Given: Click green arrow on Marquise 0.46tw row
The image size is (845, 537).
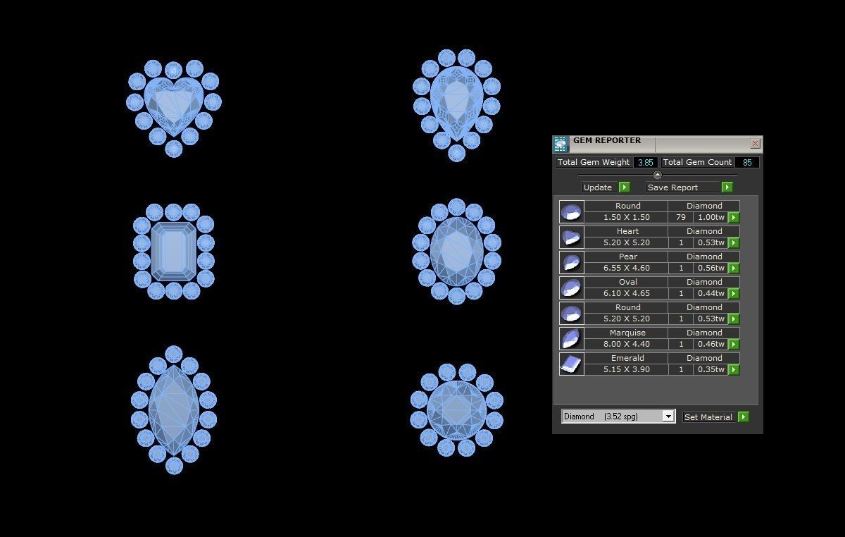Looking at the screenshot, I should point(733,345).
